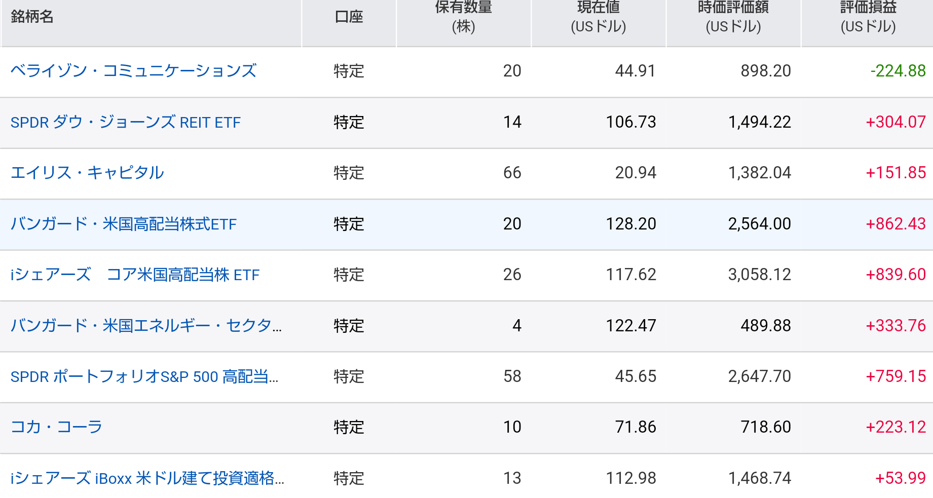Click the -224.88 loss value
Viewport: 933px width, 498px height.
click(x=898, y=71)
